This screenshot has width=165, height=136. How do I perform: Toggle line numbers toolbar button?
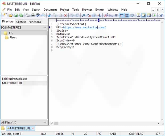pos(127,15)
